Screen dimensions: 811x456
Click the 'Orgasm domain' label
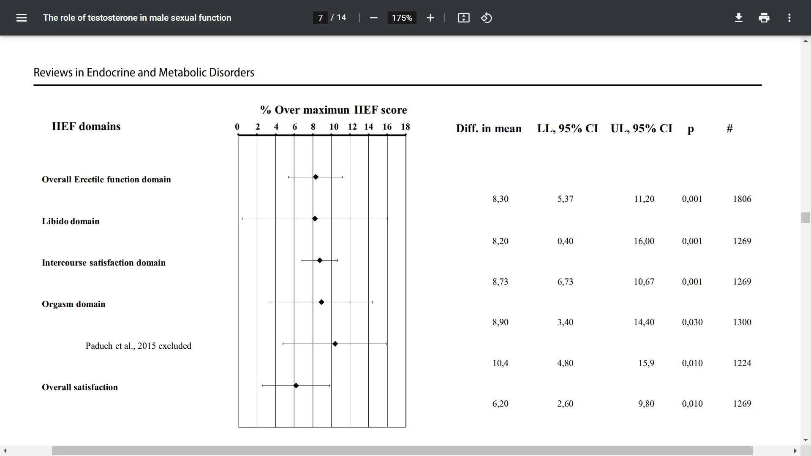(73, 304)
